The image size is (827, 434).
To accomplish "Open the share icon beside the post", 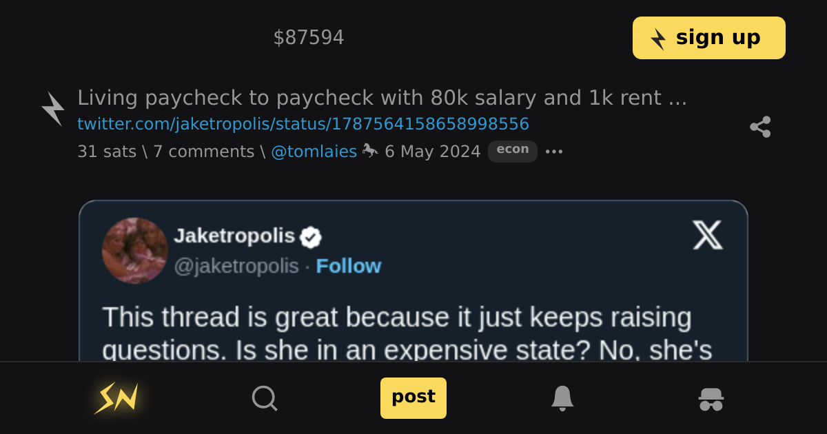I will pyautogui.click(x=760, y=126).
